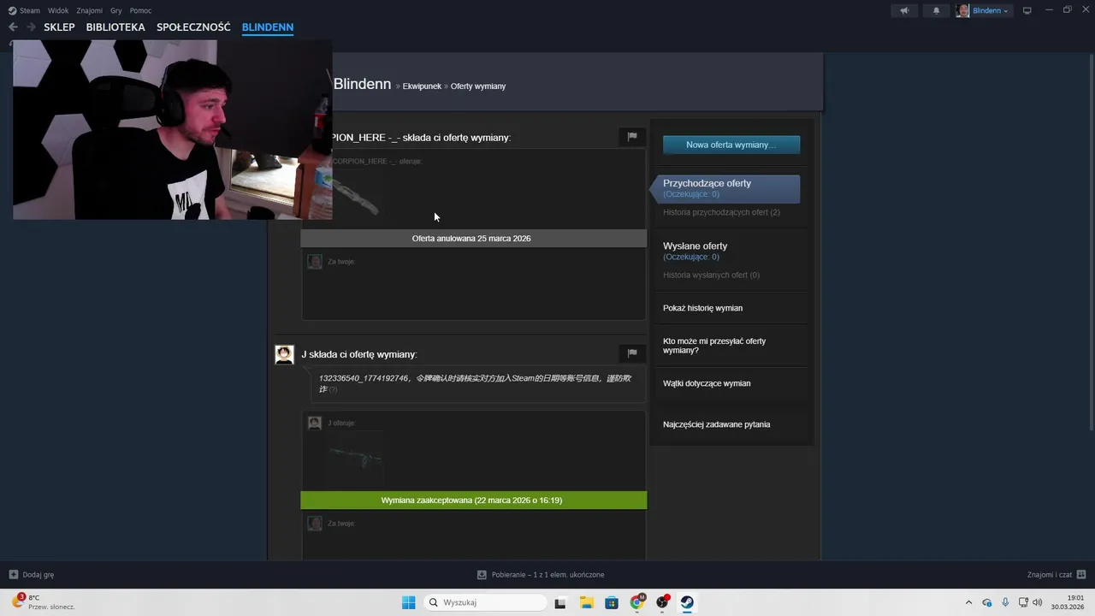Click the downloads icon in bottom bar

[482, 574]
